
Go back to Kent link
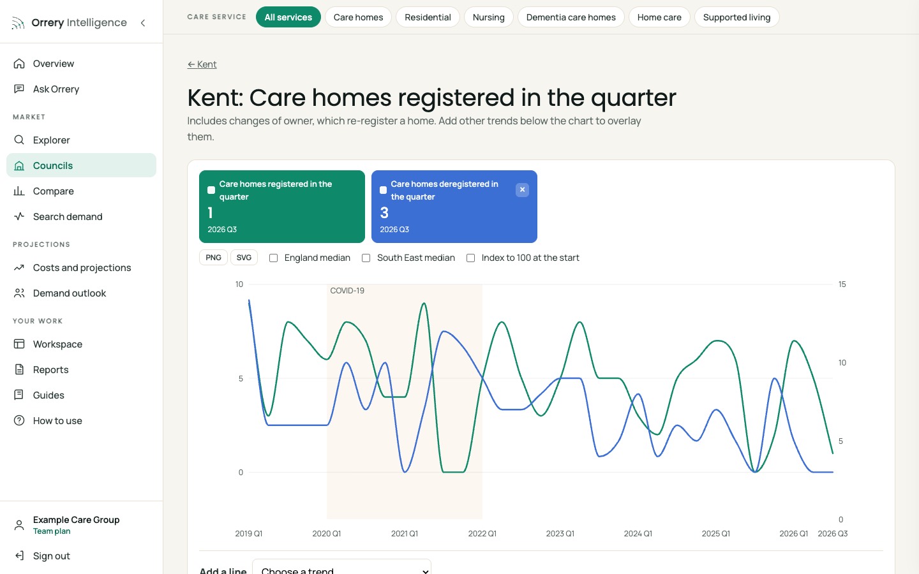(202, 64)
